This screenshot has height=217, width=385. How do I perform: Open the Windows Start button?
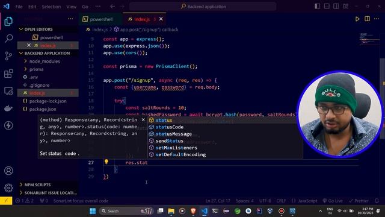click(x=93, y=211)
